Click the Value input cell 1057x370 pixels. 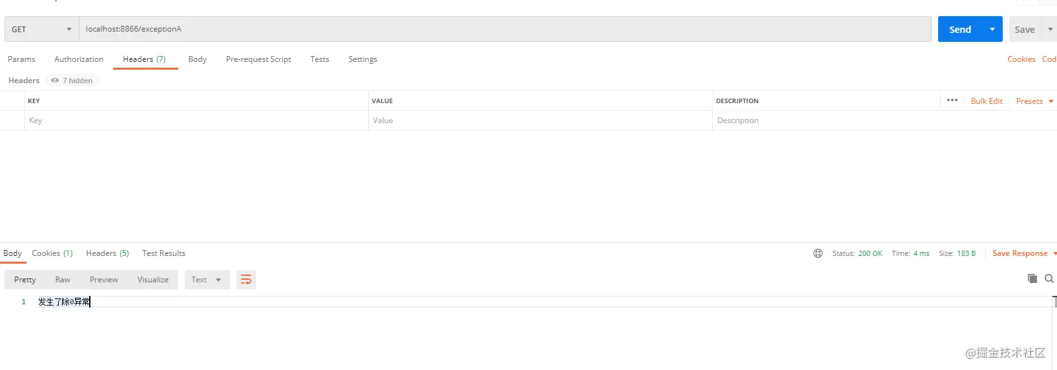[540, 121]
